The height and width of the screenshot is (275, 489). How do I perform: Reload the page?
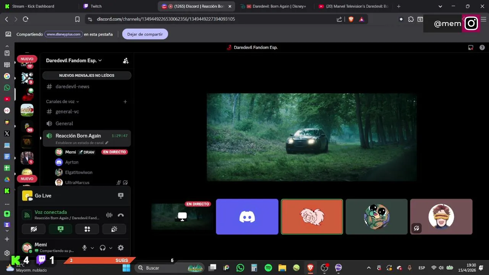[26, 19]
